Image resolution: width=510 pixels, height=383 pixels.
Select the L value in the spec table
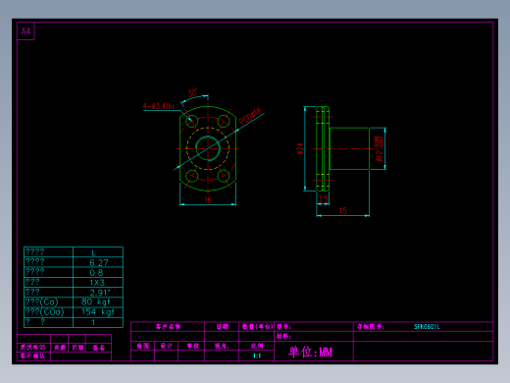93,252
